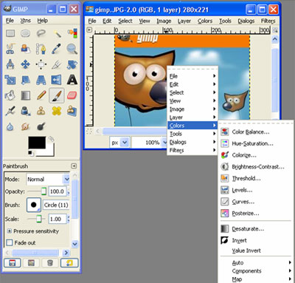Screen dimensions: 295x283
Task: Select the Scissors Select tool
Action: pyautogui.click(x=10, y=49)
